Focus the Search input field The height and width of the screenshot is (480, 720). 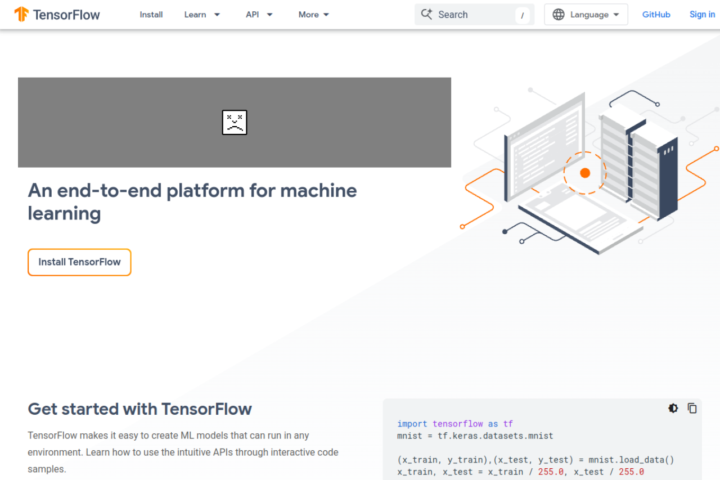[x=474, y=15]
